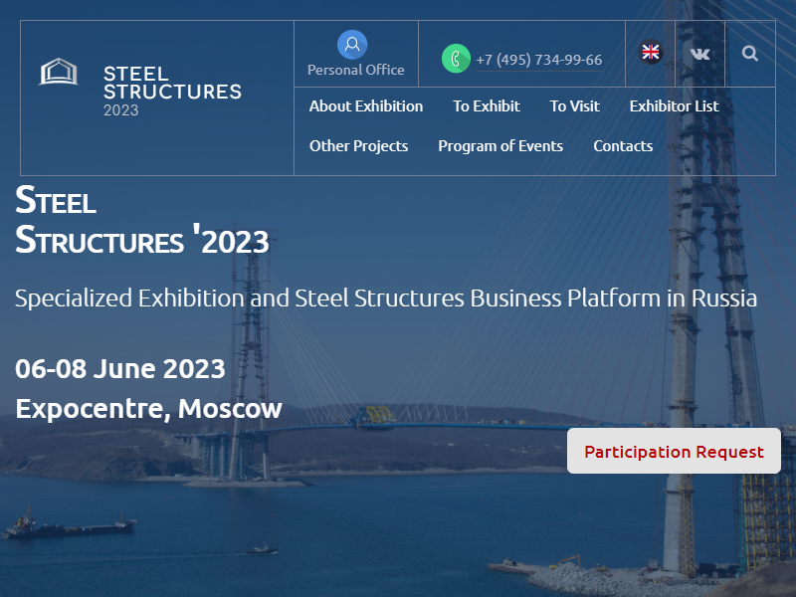This screenshot has height=597, width=796.
Task: Select Other Projects in navigation
Action: (x=359, y=146)
